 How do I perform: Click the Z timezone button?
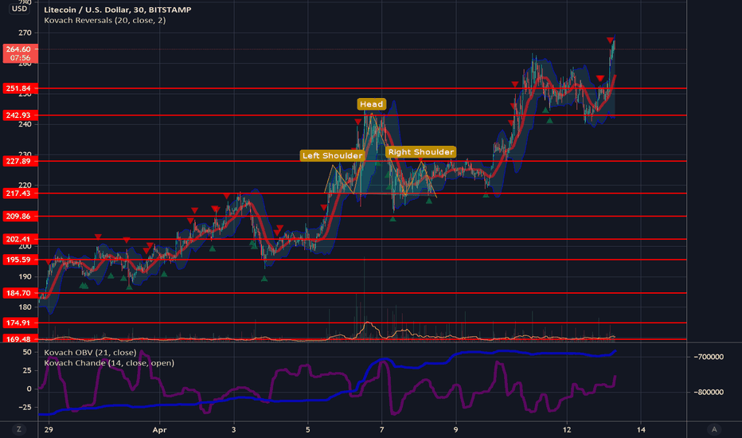(19, 429)
